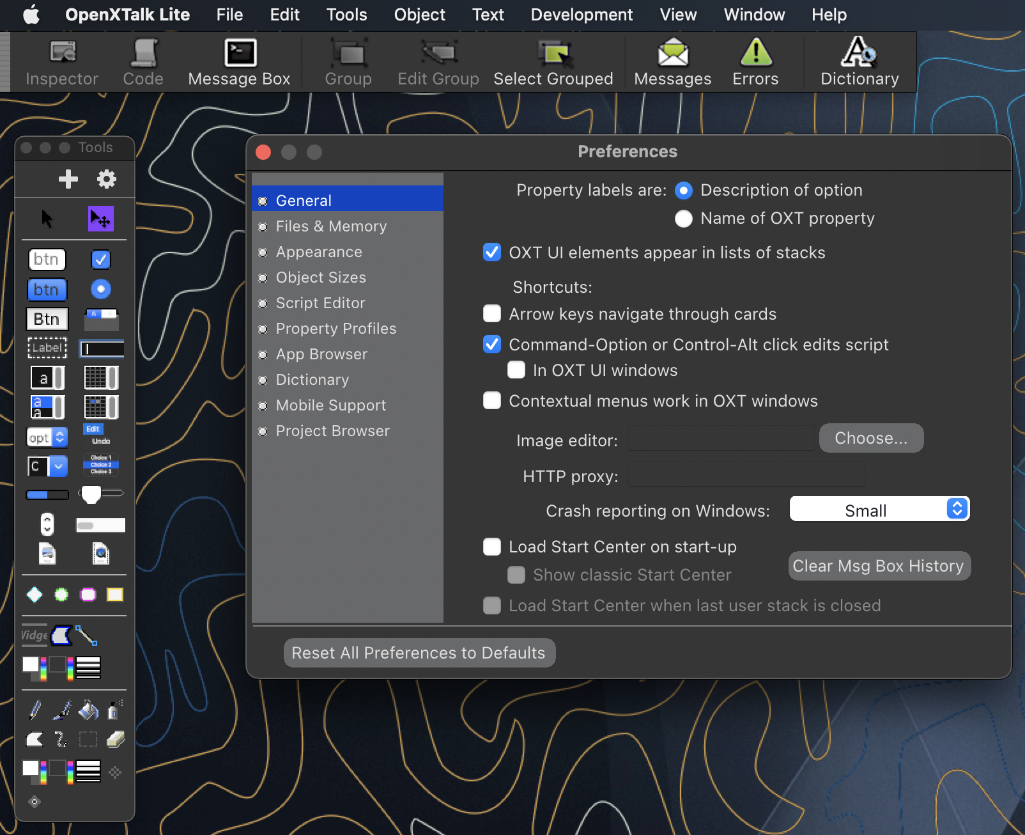Pick the table field tool without highlighted cell
The width and height of the screenshot is (1025, 835).
[x=102, y=377]
